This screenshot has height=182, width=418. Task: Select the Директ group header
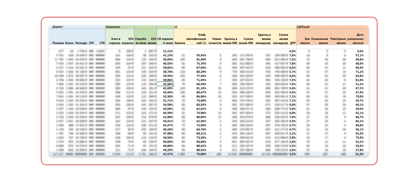(58, 27)
